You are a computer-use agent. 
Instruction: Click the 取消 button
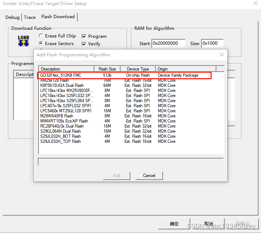[x=209, y=224]
